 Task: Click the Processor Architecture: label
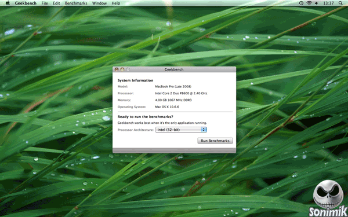pos(135,130)
